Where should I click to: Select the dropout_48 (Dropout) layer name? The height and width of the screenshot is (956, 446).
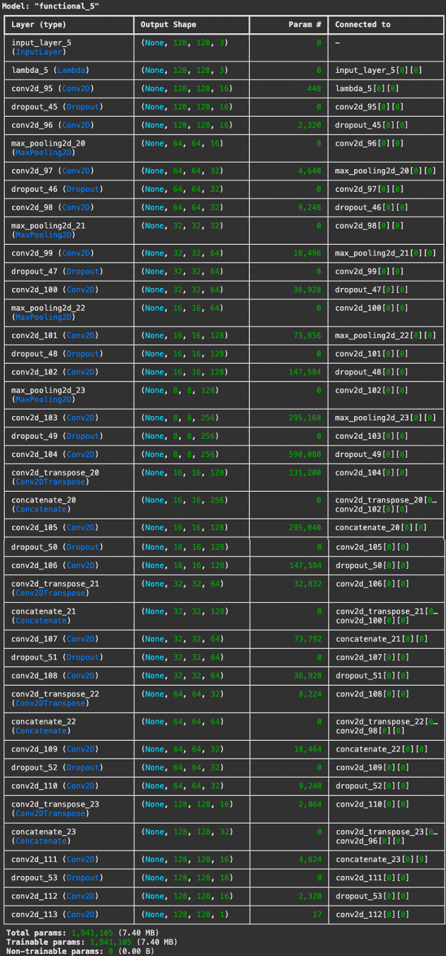[57, 354]
